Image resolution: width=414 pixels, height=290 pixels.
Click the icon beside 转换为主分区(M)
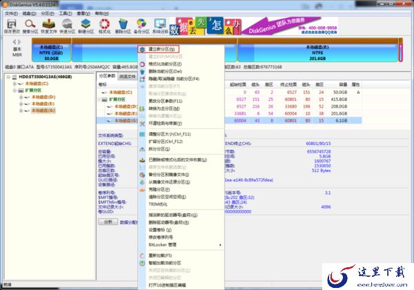coord(142,108)
